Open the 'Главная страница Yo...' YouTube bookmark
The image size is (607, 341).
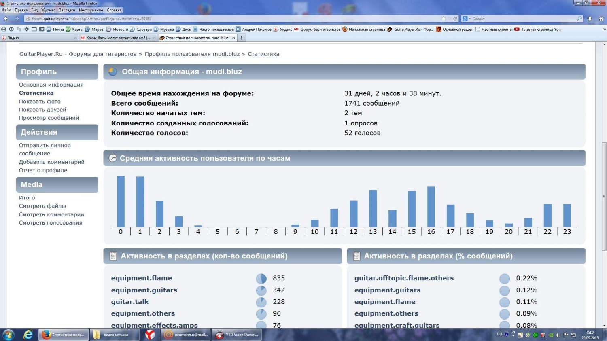tap(538, 29)
